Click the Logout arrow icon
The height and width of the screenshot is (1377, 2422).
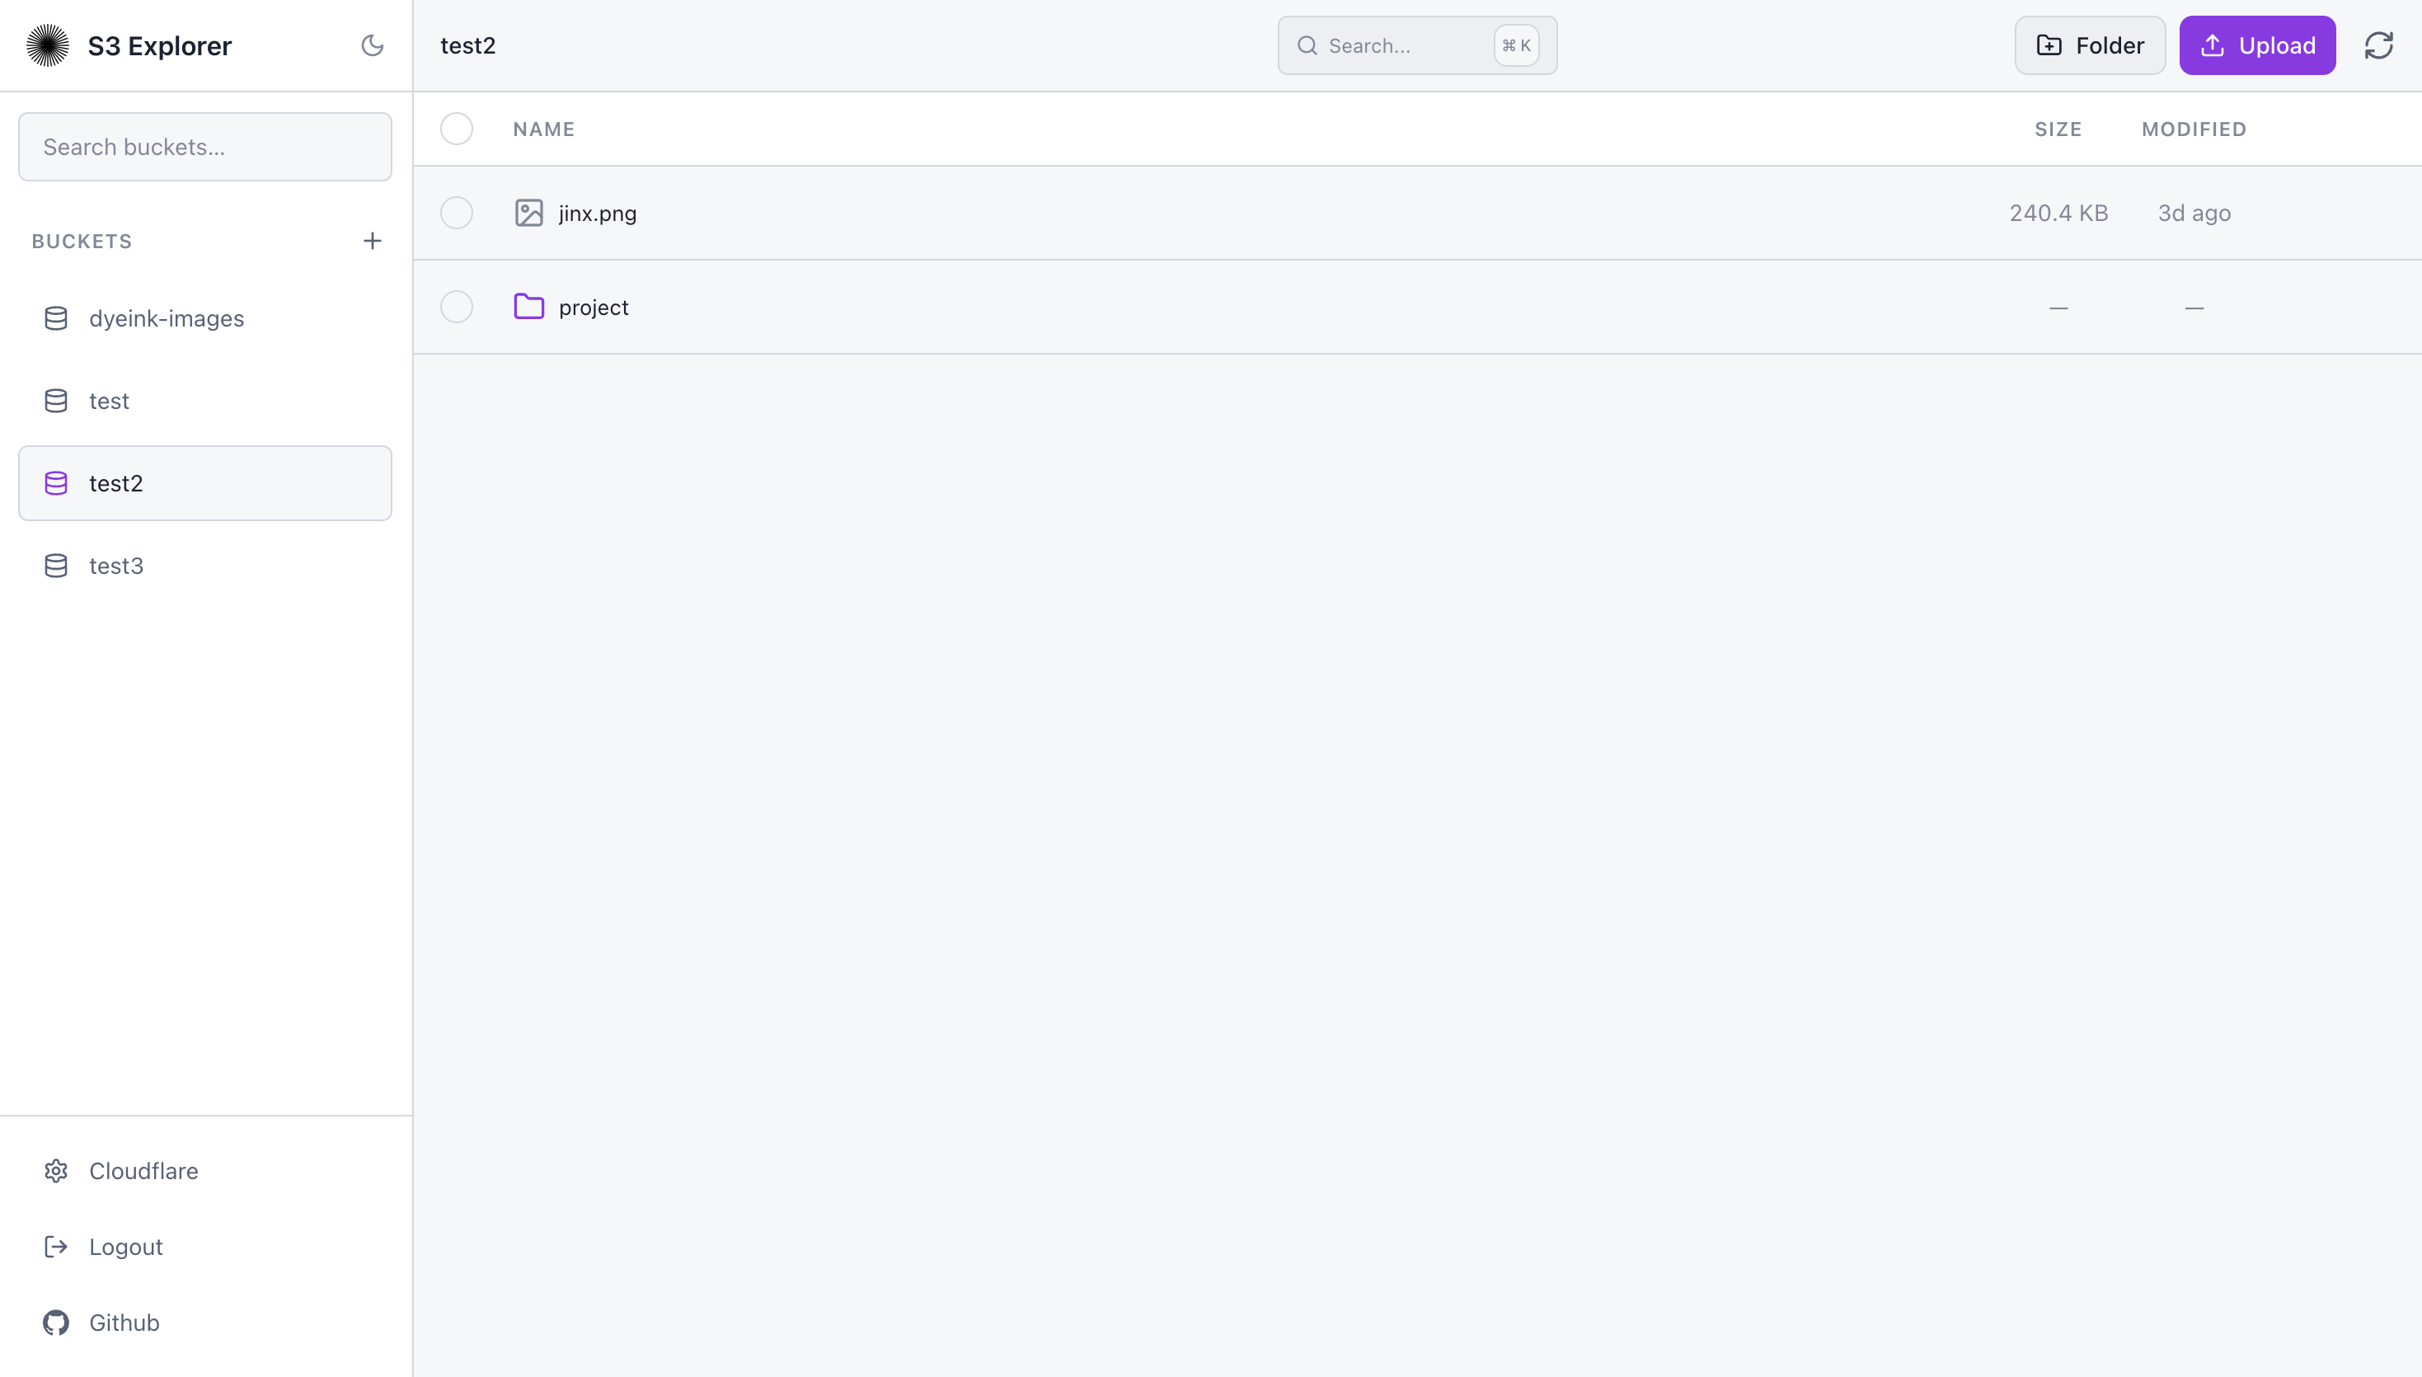(56, 1247)
